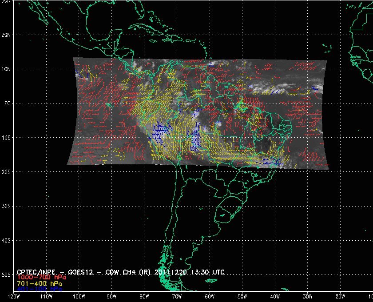The width and height of the screenshot is (373, 302).
Task: Click the 80W longitude label
Action: tap(144, 297)
